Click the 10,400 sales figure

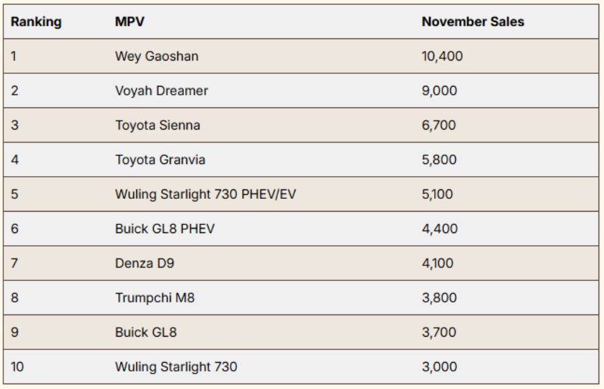pyautogui.click(x=442, y=56)
